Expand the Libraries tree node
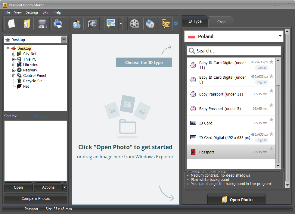 click(x=14, y=65)
